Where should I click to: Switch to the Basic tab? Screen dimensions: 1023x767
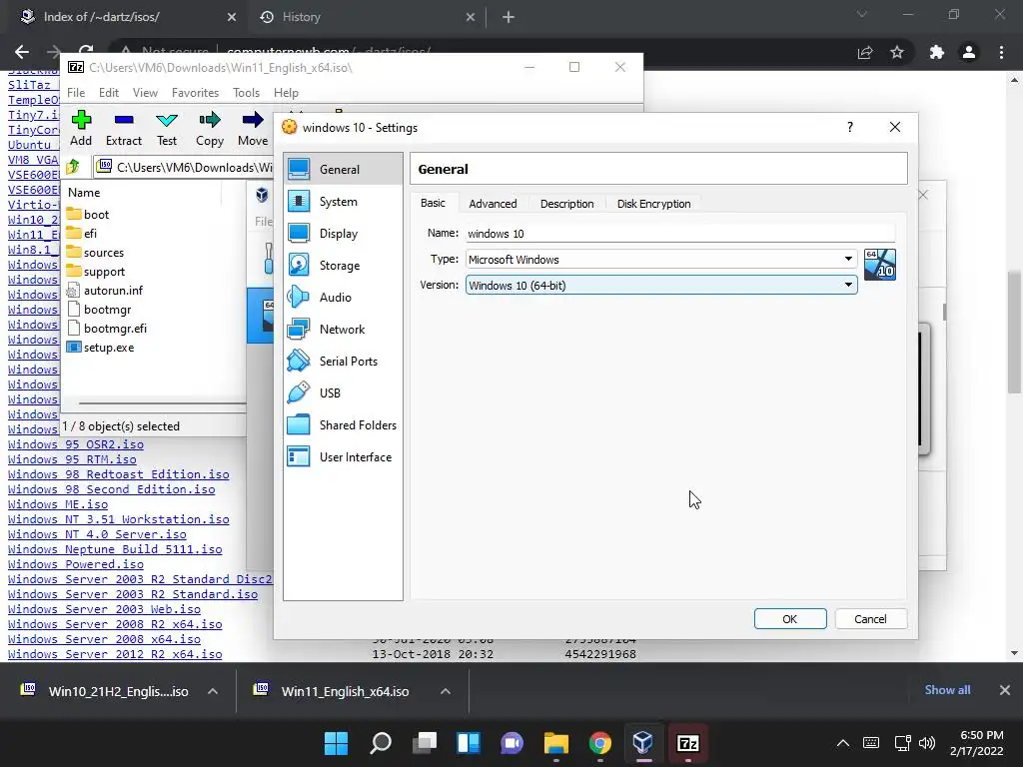pos(434,204)
